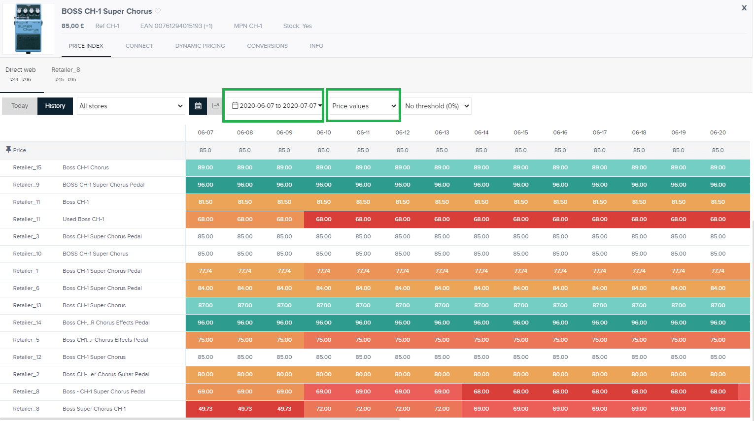Viewport: 754px width, 421px height.
Task: Open the PRICE INDEX tab
Action: [86, 46]
